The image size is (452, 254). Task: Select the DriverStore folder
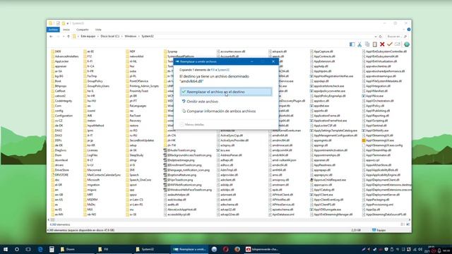[x=60, y=170]
